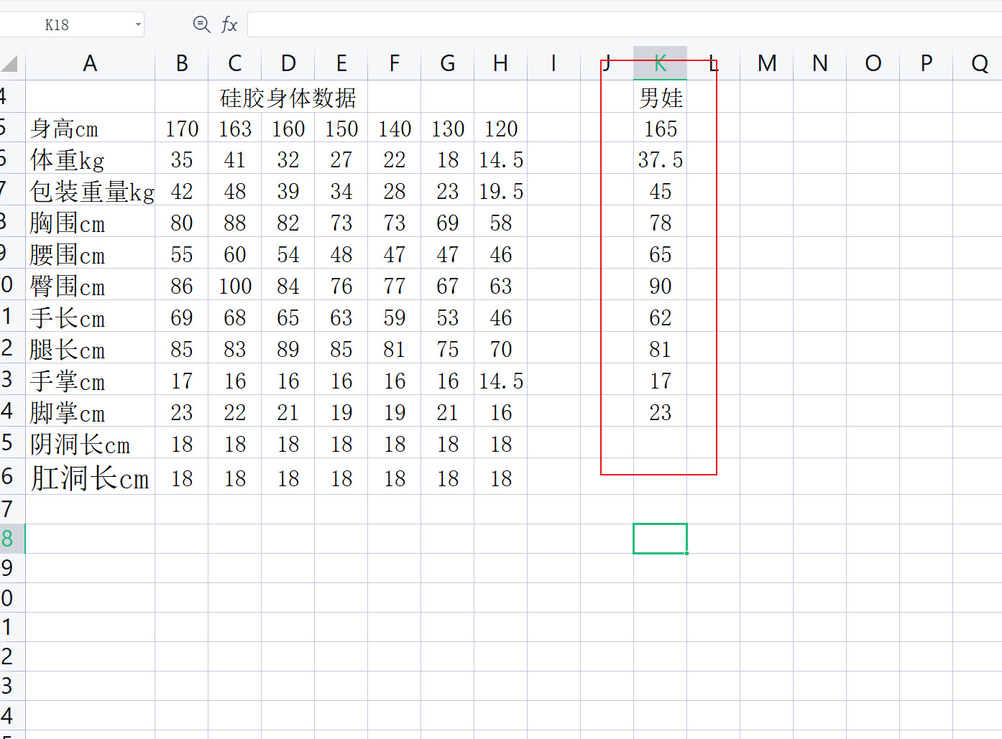Select the cell containing 37.5
The image size is (1002, 739).
click(x=660, y=159)
